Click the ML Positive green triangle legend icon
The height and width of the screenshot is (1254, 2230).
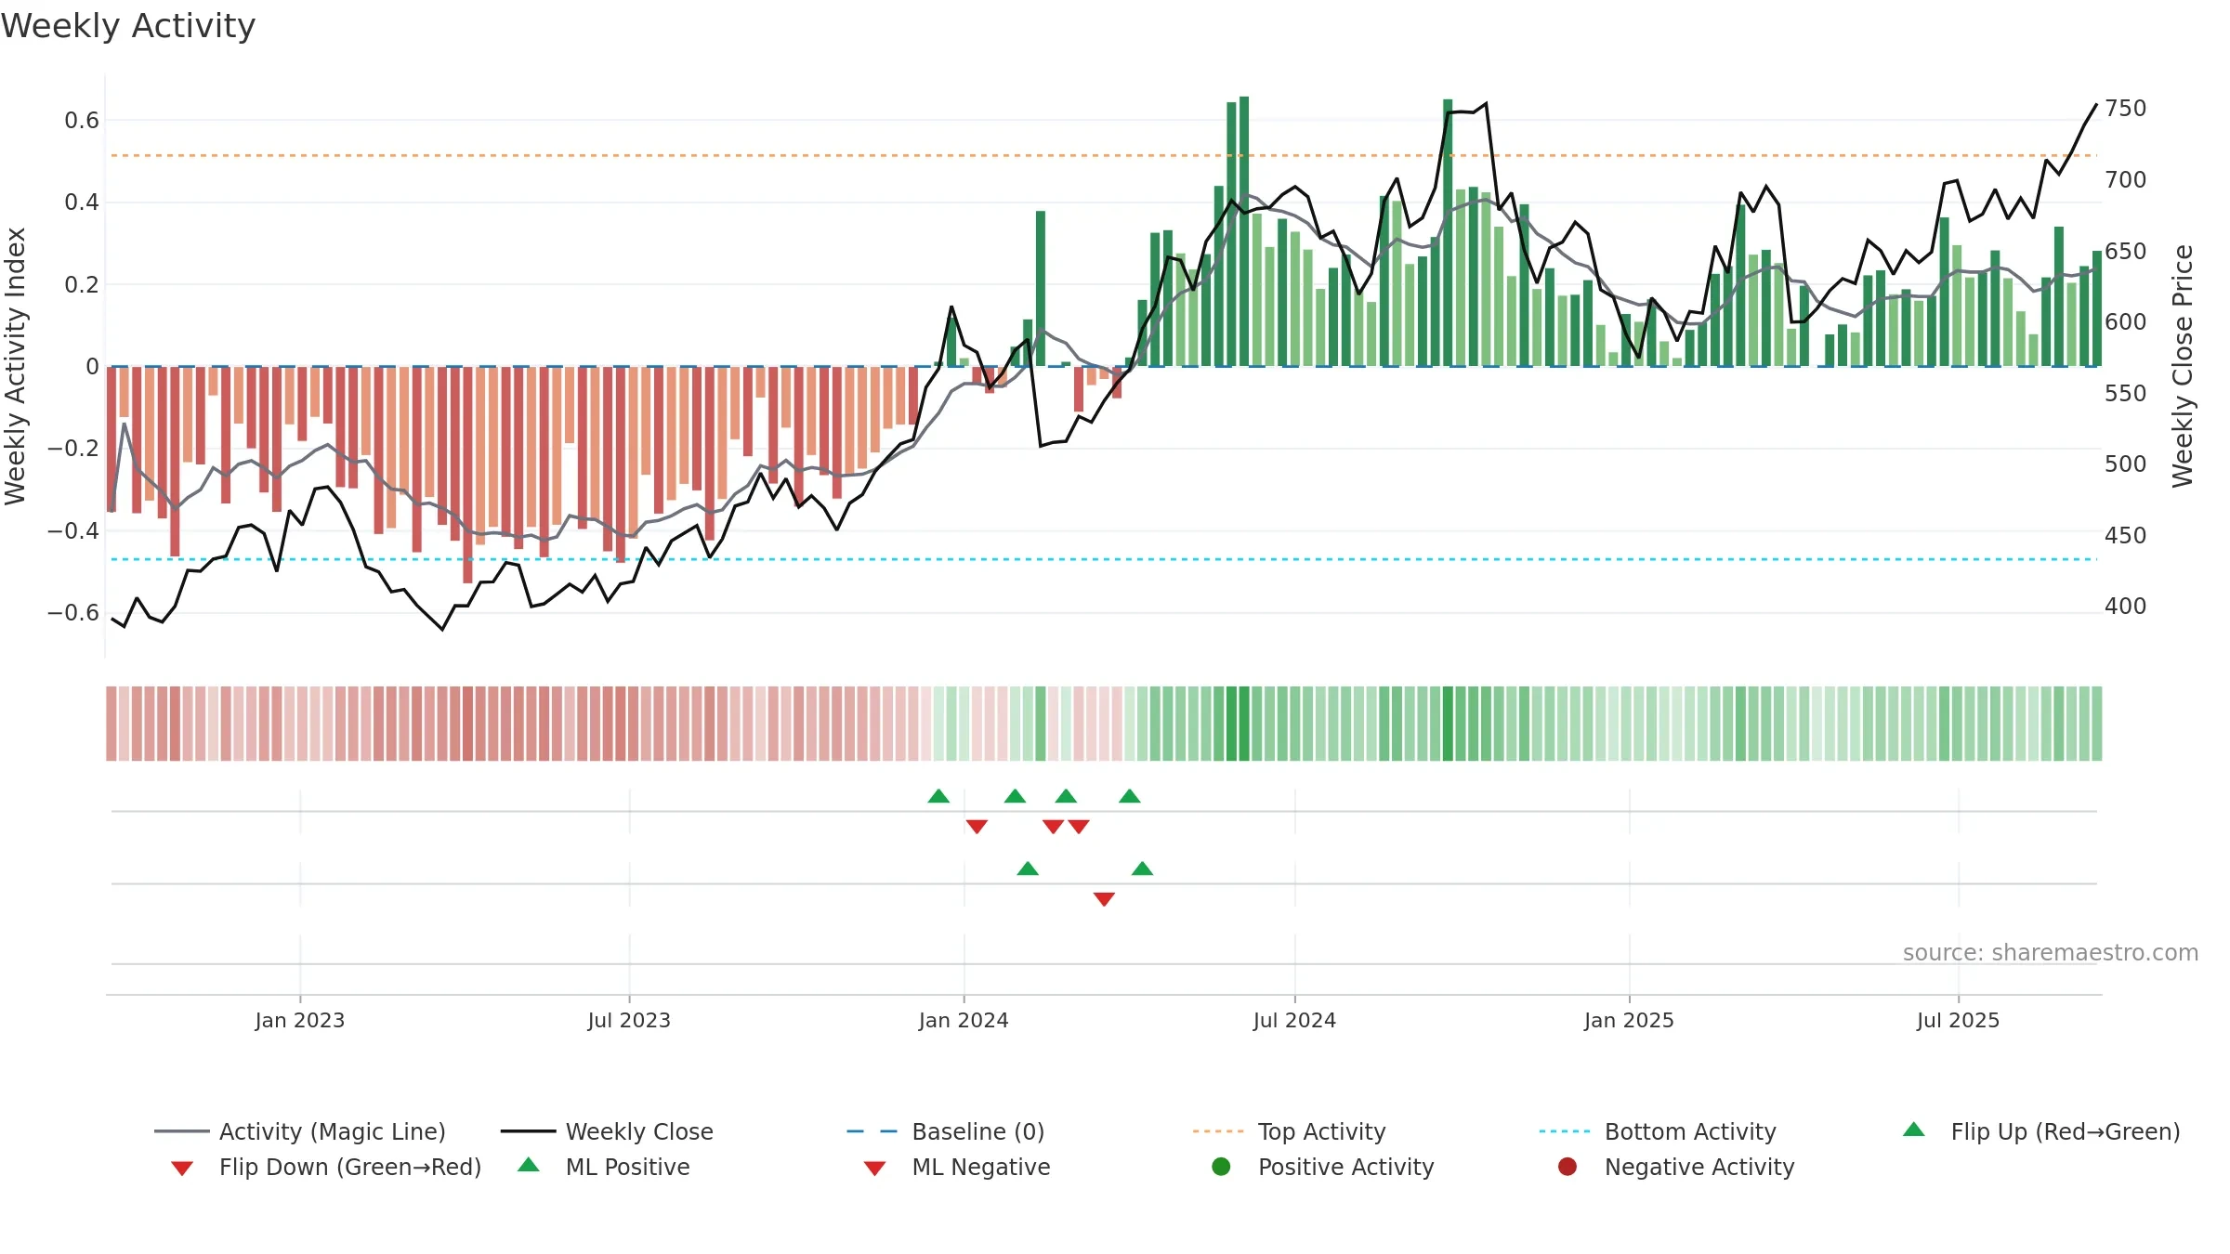pos(529,1165)
